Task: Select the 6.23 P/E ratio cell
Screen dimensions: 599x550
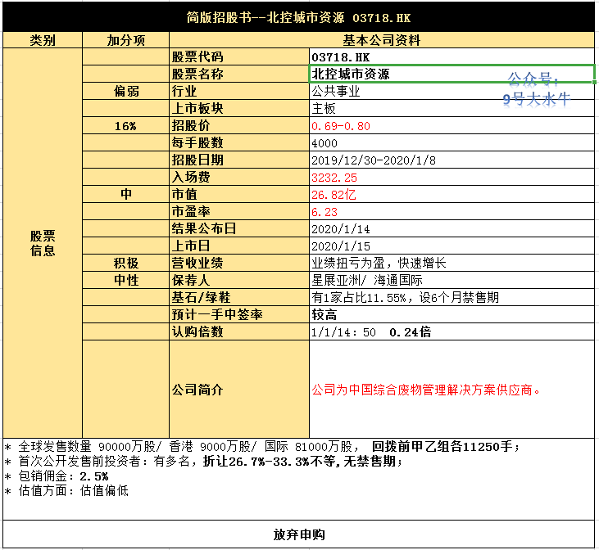Action: coord(452,211)
